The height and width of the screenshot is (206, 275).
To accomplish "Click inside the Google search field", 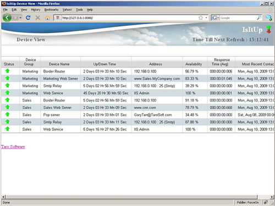I will click(x=238, y=18).
